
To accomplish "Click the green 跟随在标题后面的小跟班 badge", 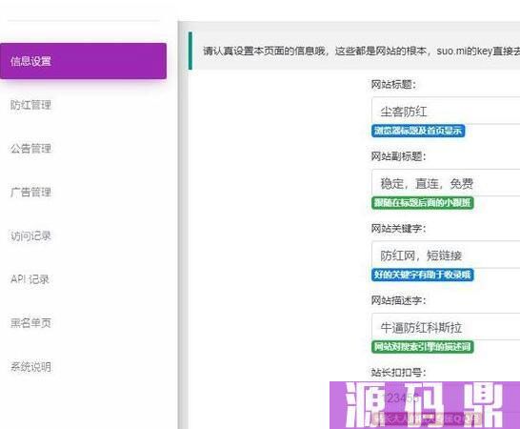I will pos(423,202).
